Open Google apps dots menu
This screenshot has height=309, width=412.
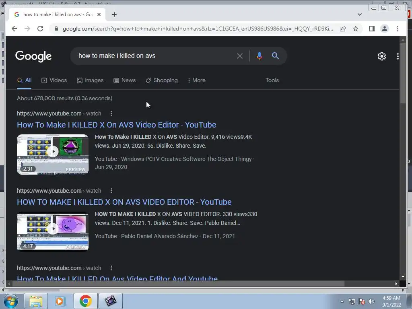(398, 56)
